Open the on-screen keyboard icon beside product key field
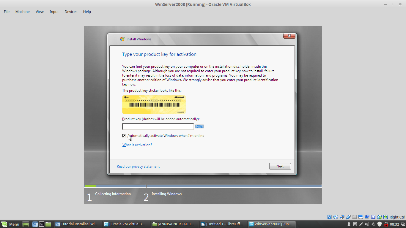The width and height of the screenshot is (406, 228). coord(199,126)
